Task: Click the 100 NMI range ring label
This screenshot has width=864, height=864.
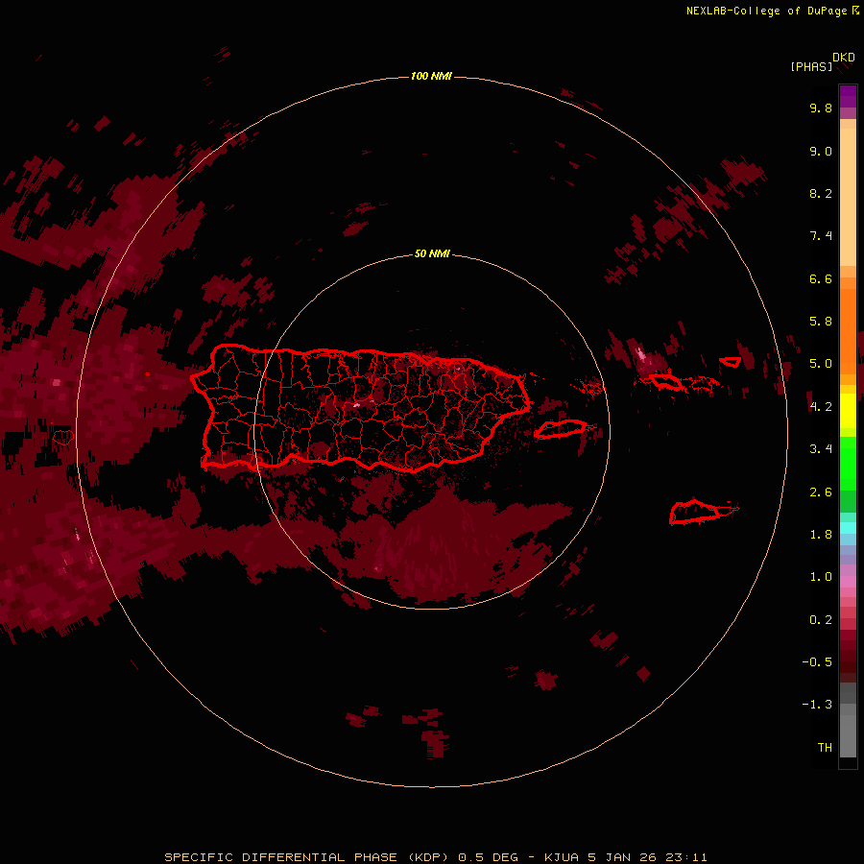Action: [431, 76]
